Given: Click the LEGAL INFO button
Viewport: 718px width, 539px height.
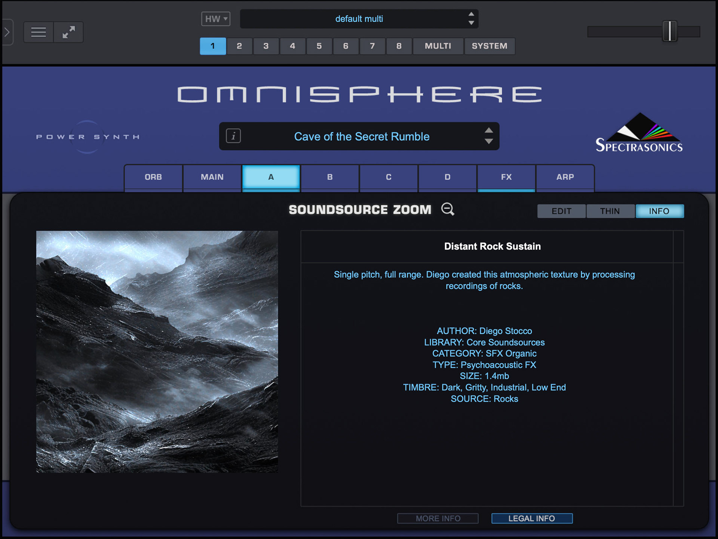Looking at the screenshot, I should coord(531,518).
